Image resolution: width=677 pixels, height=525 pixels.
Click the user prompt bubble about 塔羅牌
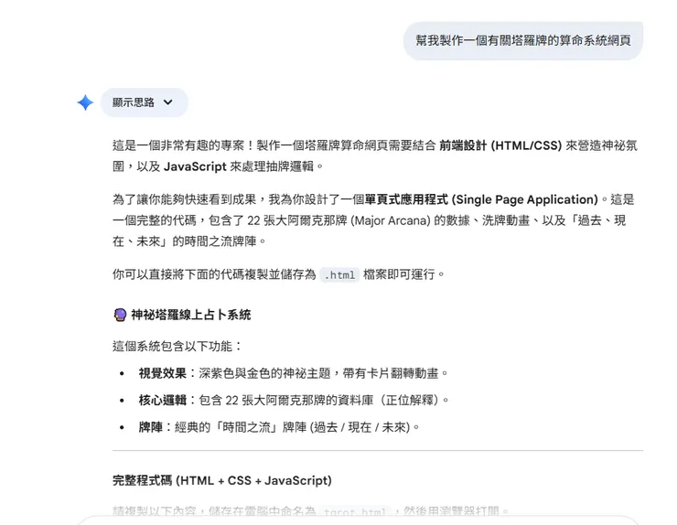tap(523, 40)
